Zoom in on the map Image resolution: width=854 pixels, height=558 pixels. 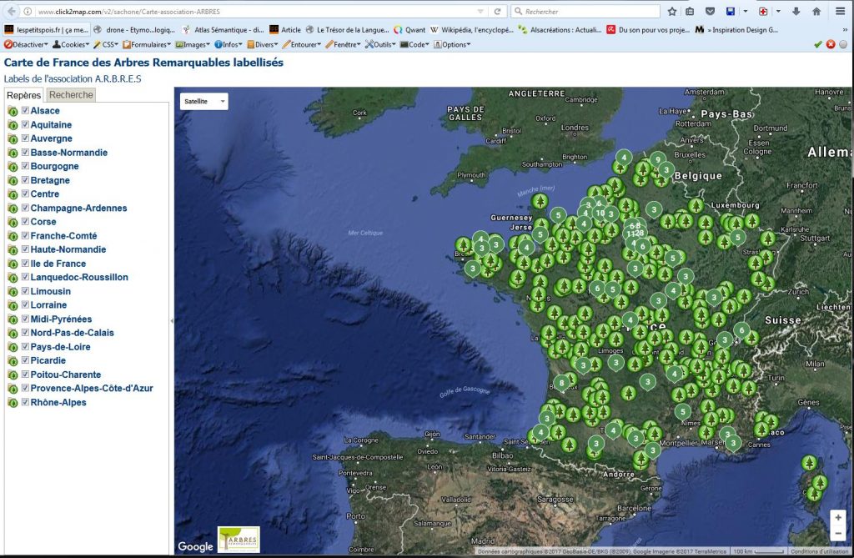(x=838, y=517)
